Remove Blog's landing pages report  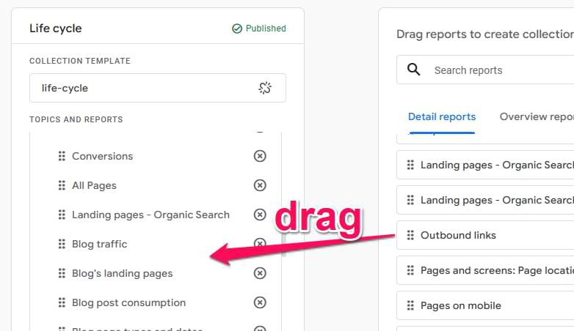260,273
